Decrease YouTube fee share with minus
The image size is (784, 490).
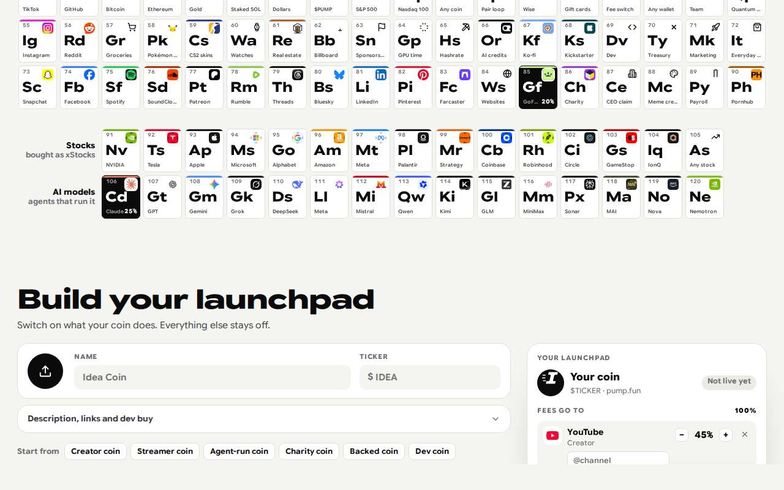click(682, 435)
